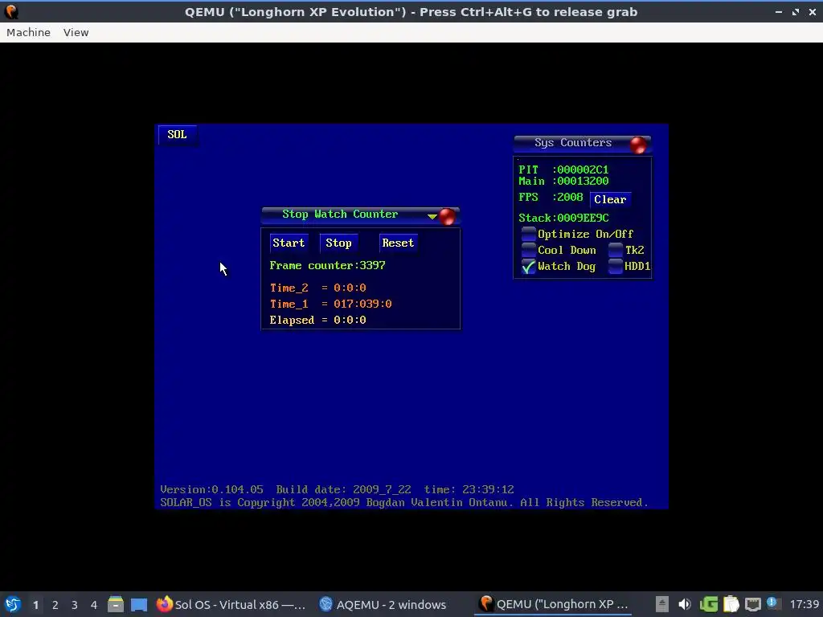Switch to workspace 3
823x617 pixels.
[x=75, y=605]
